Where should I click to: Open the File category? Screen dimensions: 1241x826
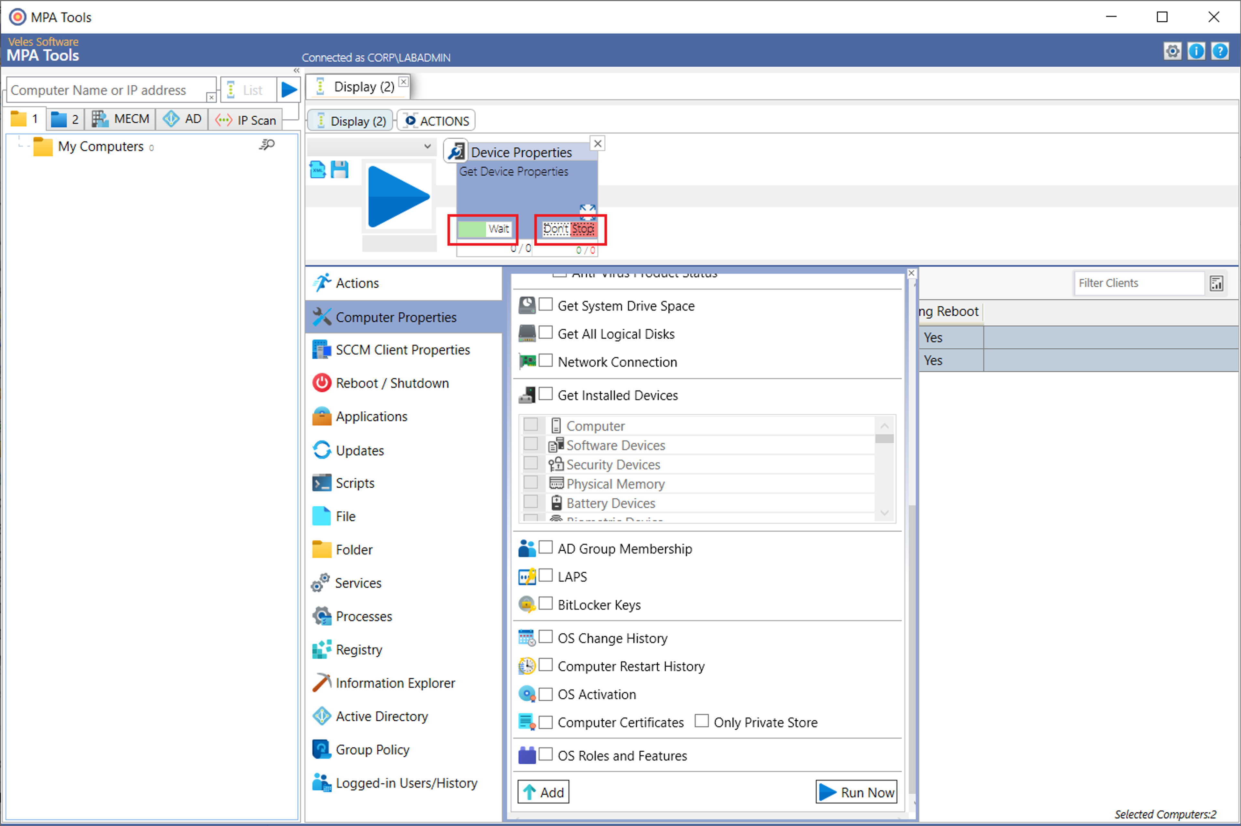pyautogui.click(x=403, y=516)
